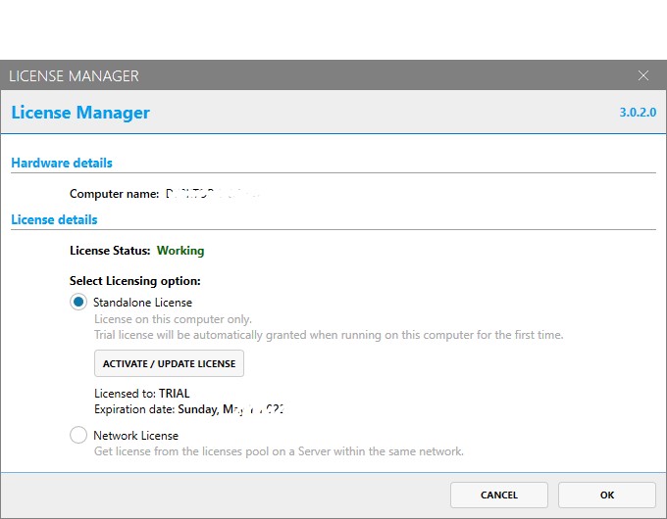The height and width of the screenshot is (519, 667).
Task: Confirm with the OK button
Action: (607, 495)
